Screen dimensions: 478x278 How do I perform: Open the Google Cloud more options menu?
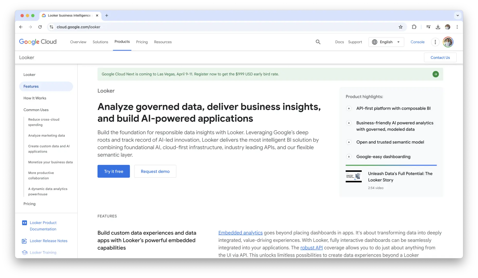click(x=435, y=42)
